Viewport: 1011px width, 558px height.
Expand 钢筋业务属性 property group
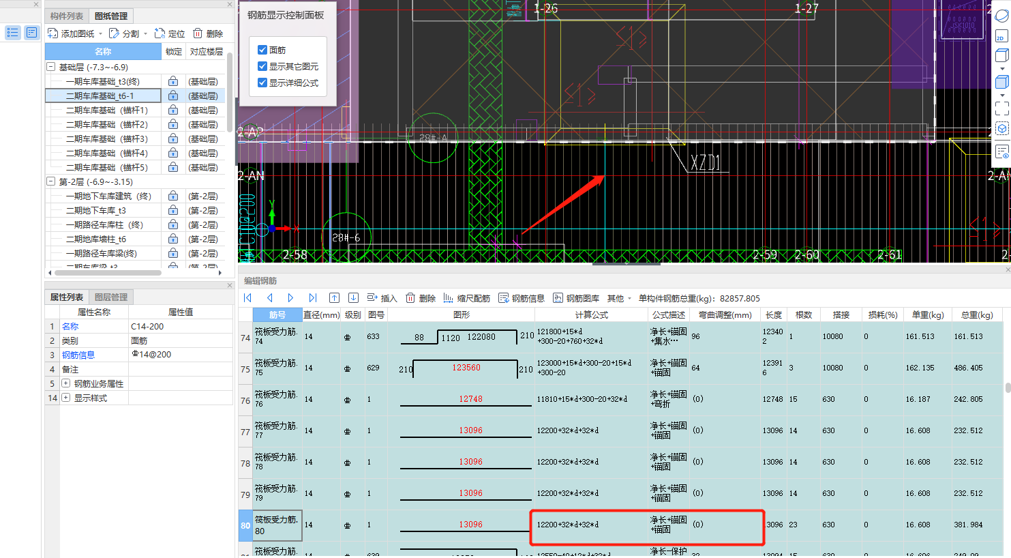point(66,383)
